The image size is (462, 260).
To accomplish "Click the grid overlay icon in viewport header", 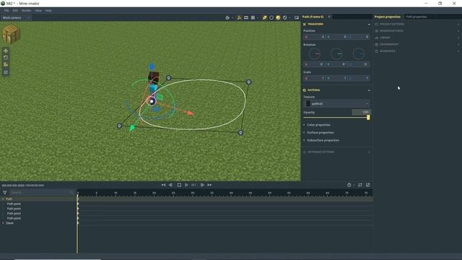I will [x=253, y=17].
